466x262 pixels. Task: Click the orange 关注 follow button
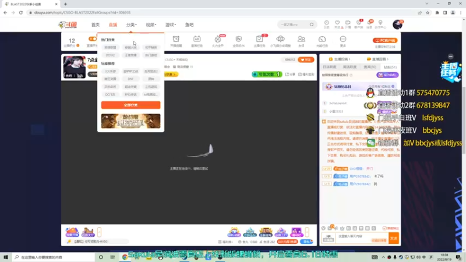[306, 60]
